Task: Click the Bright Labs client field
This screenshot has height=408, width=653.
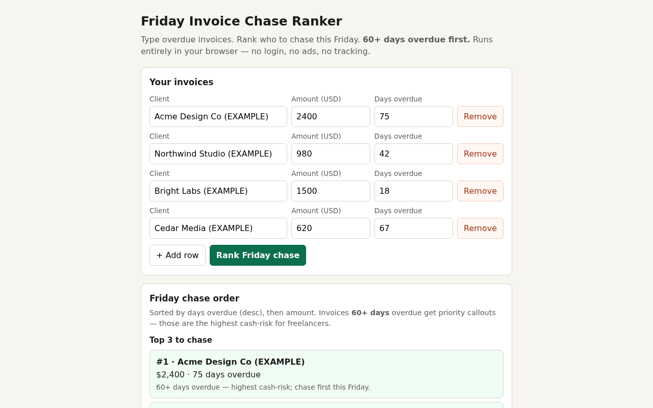Action: tap(218, 191)
